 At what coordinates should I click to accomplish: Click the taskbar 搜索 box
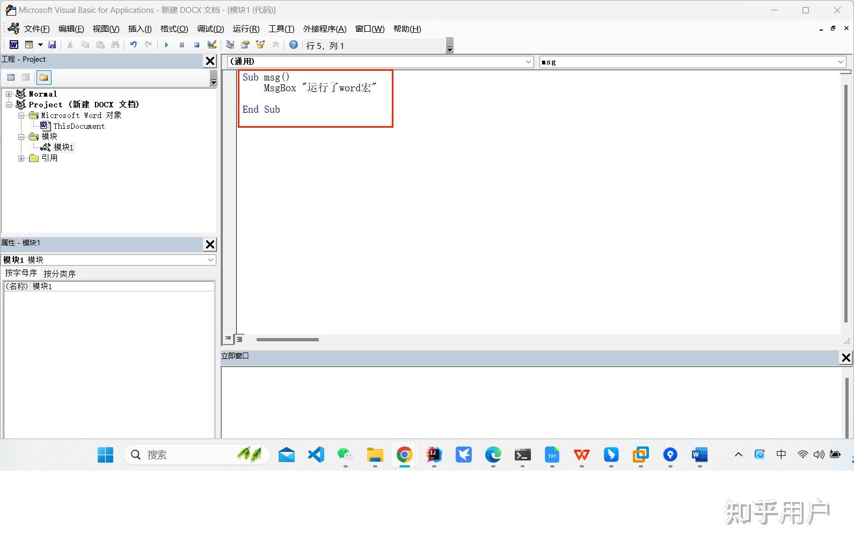point(196,455)
